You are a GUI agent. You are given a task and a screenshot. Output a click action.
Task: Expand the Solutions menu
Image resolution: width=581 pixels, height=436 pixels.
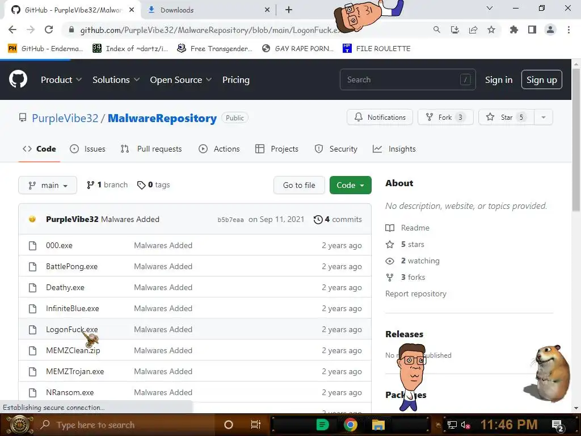[x=116, y=79]
